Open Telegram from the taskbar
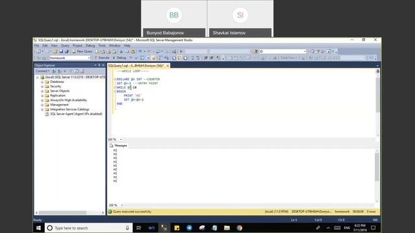Image resolution: width=415 pixels, height=233 pixels. click(189, 228)
